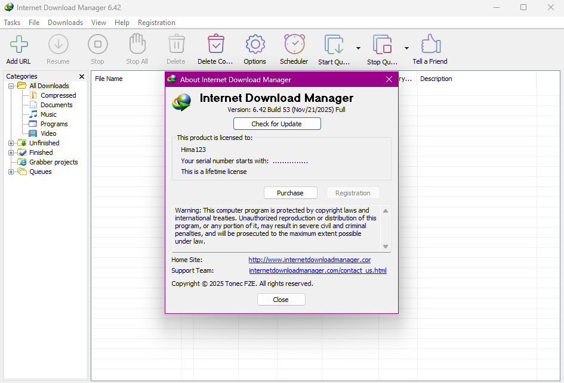Viewport: 564px width, 383px height.
Task: Select the Video category icon
Action: pos(33,133)
